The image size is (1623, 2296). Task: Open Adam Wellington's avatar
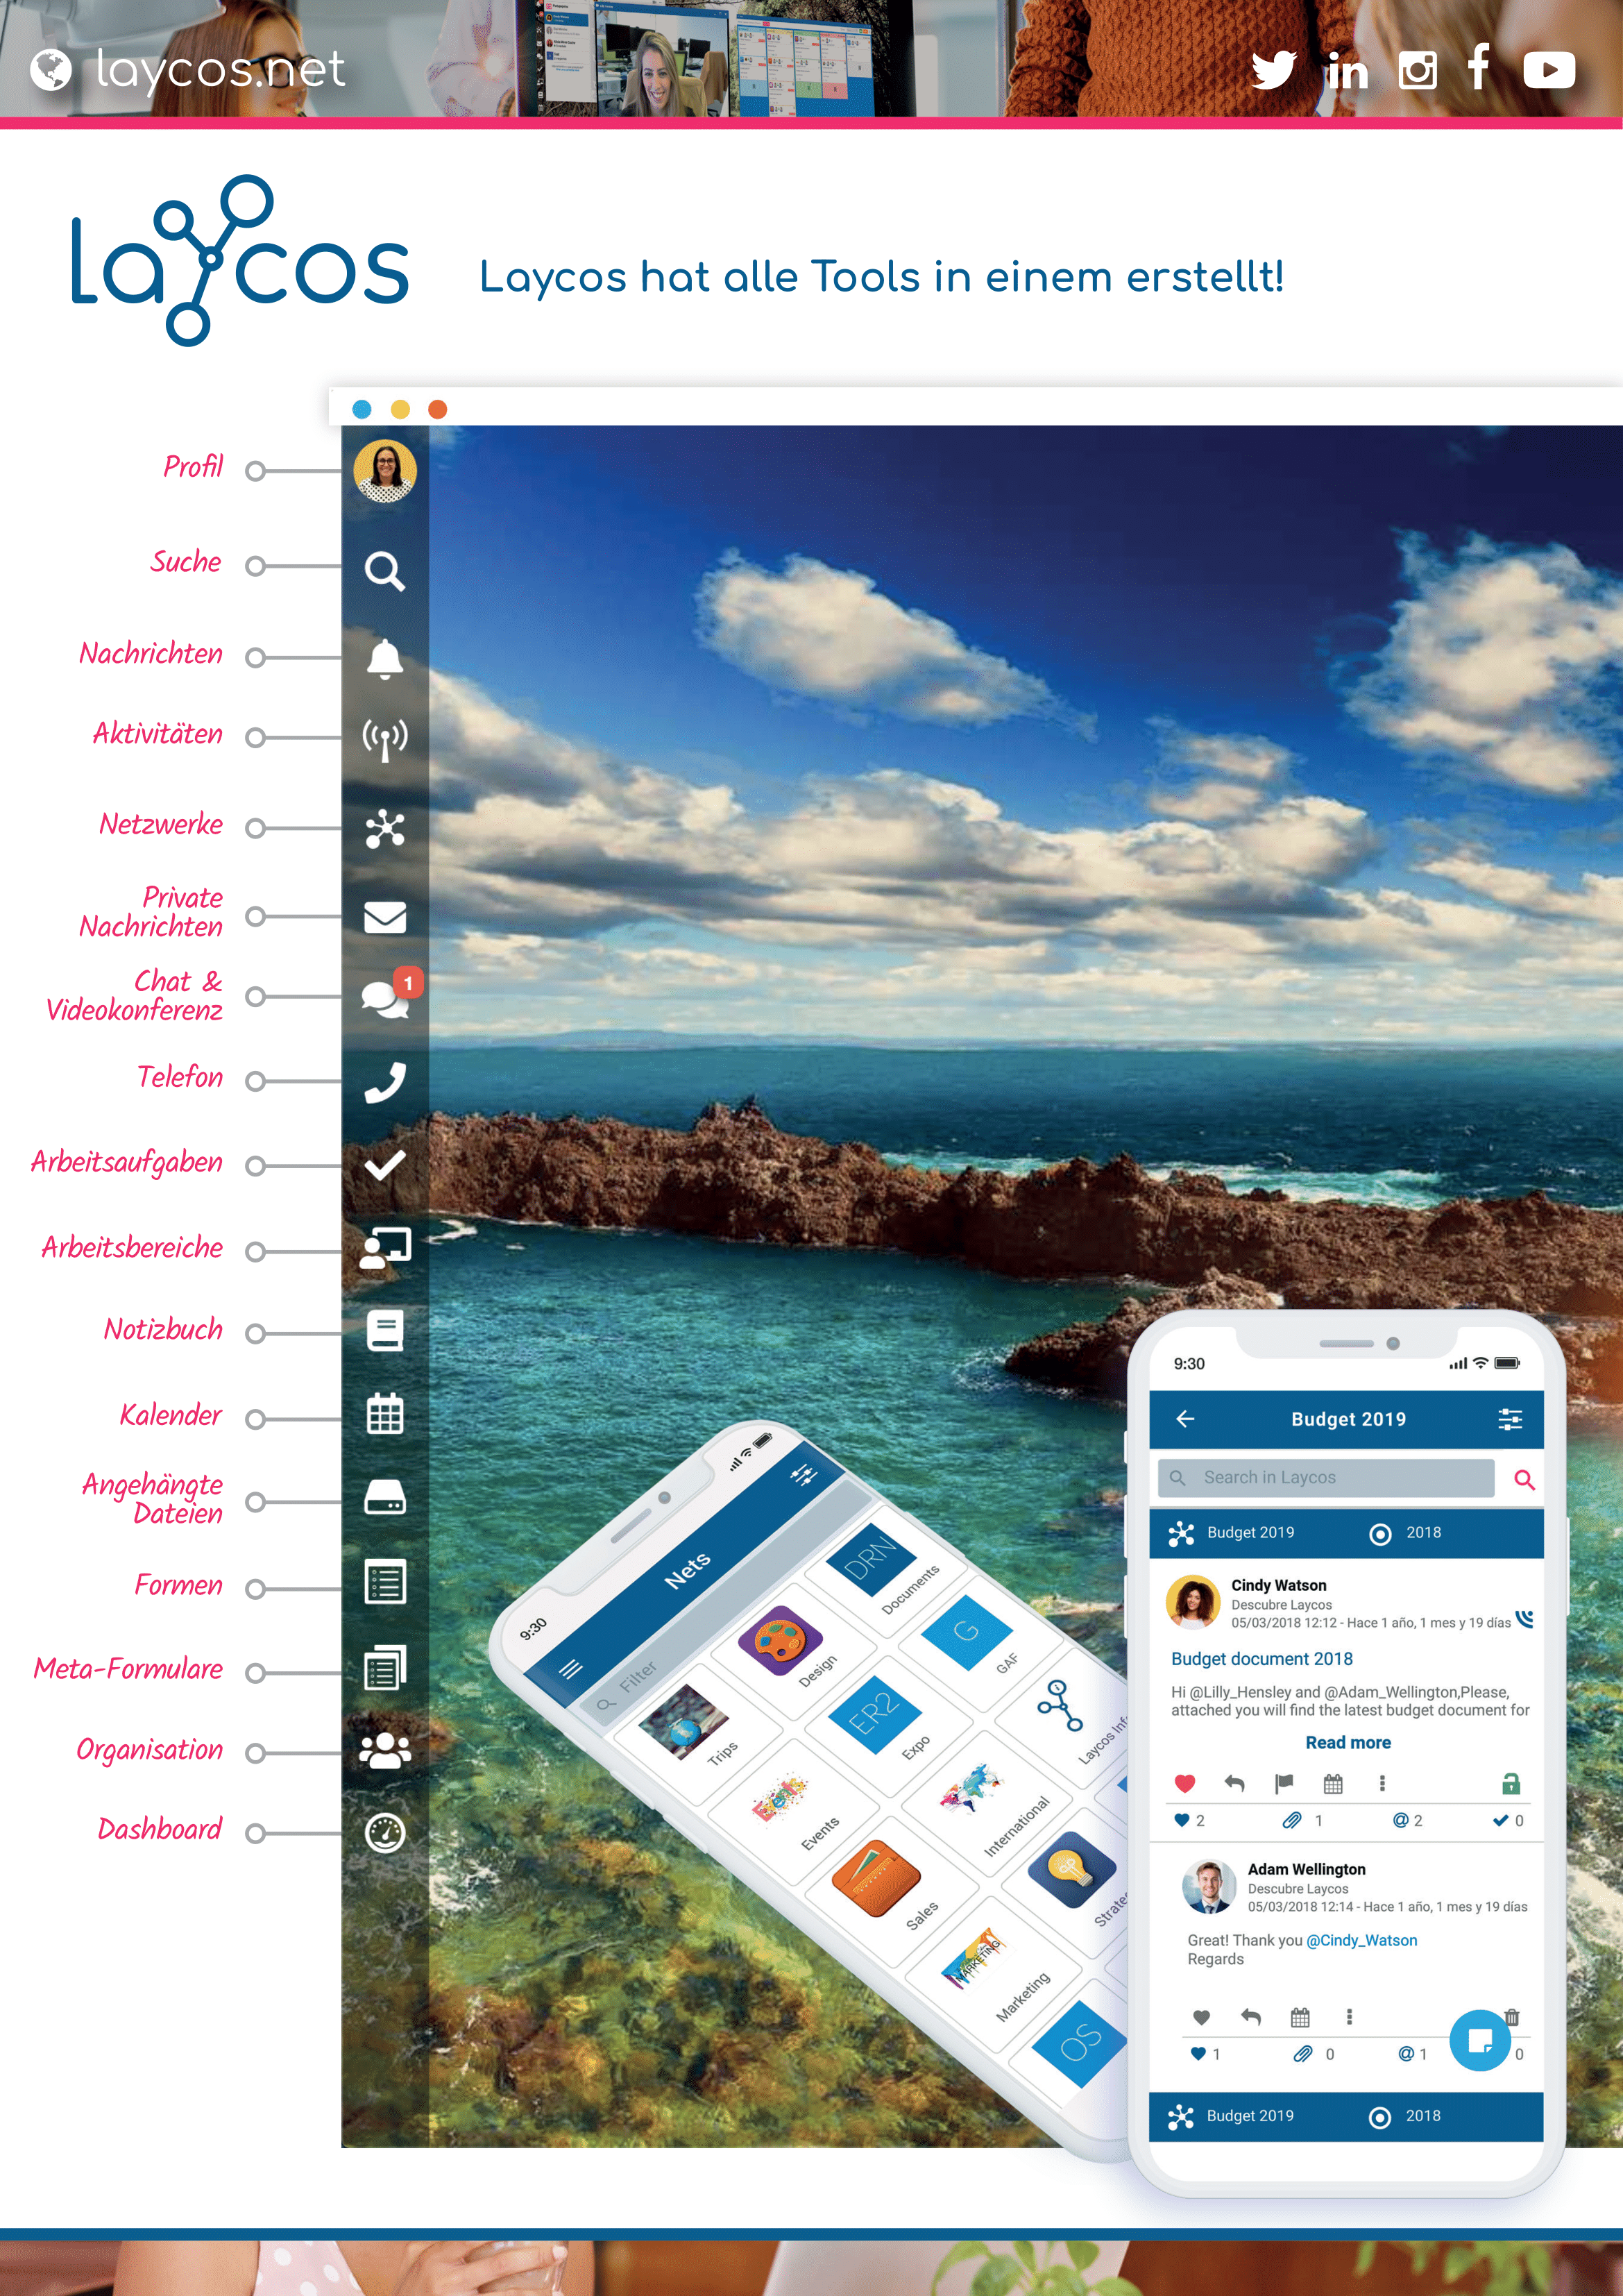click(1209, 1886)
